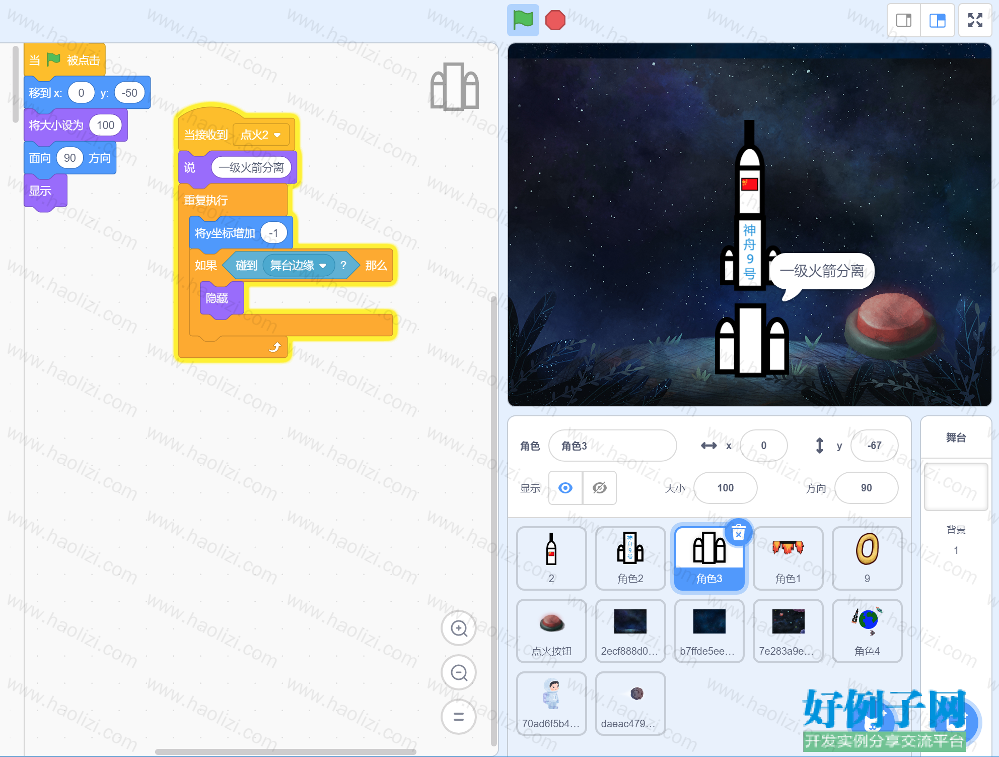This screenshot has height=757, width=999.
Task: Select sprite 角色1 flames
Action: click(x=788, y=558)
